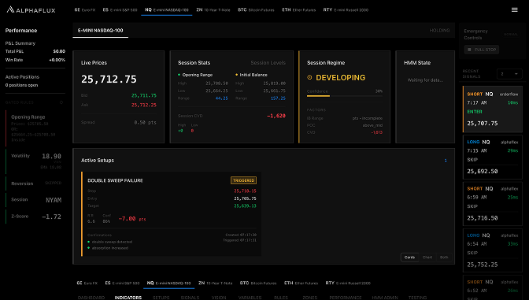
Task: Select ZN 10-Year T-Note in lower bar
Action: [215, 283]
